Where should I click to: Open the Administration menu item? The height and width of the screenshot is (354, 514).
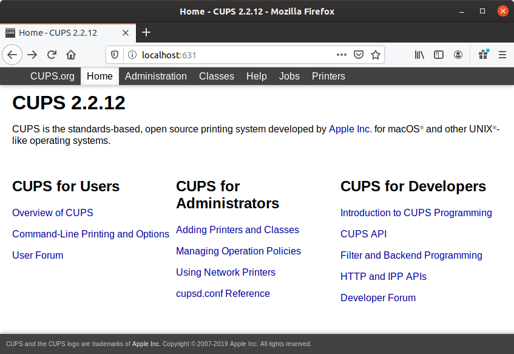click(156, 76)
